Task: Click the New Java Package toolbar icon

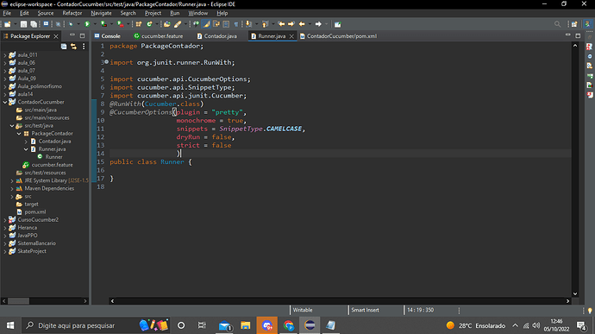Action: point(139,24)
